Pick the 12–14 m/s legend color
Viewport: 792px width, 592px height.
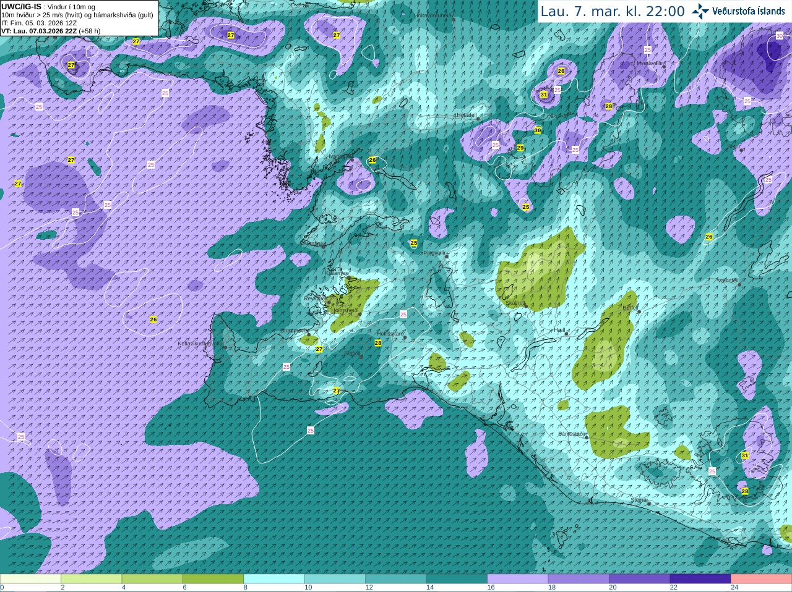tap(396, 579)
